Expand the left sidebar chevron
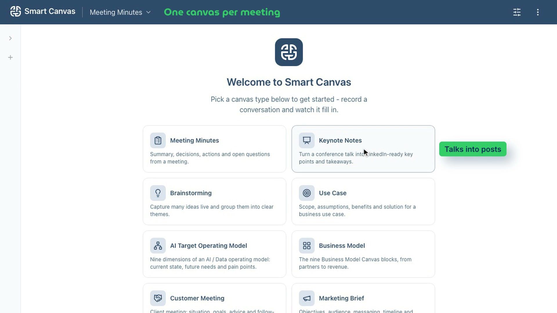This screenshot has height=313, width=557. pyautogui.click(x=10, y=38)
